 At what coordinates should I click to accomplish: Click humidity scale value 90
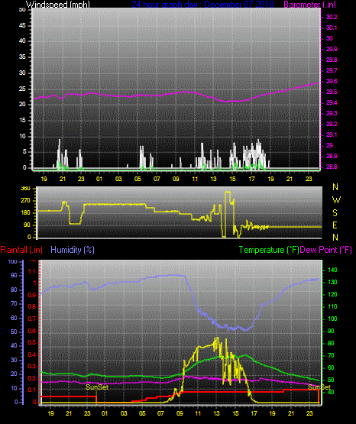coord(14,275)
